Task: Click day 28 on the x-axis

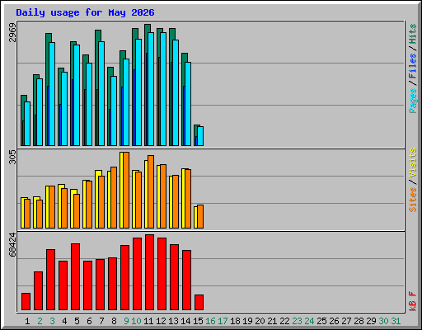Action: tap(359, 321)
